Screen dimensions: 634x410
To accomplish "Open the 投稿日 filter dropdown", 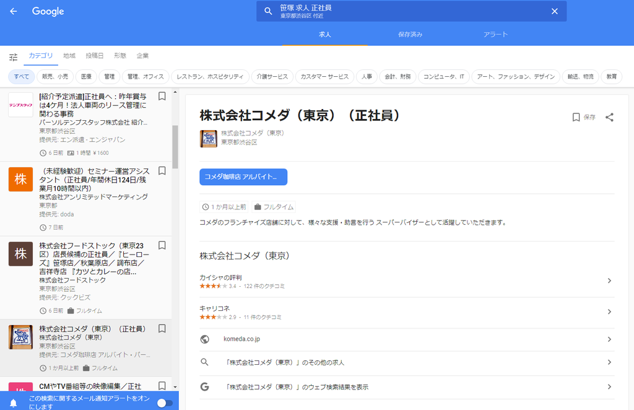I will point(95,56).
